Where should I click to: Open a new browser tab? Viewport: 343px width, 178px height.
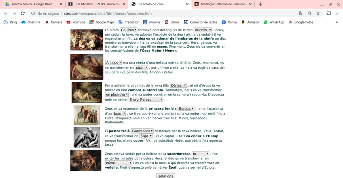coord(260,4)
